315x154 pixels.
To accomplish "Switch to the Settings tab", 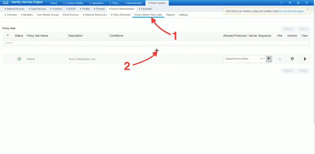I will (x=183, y=15).
